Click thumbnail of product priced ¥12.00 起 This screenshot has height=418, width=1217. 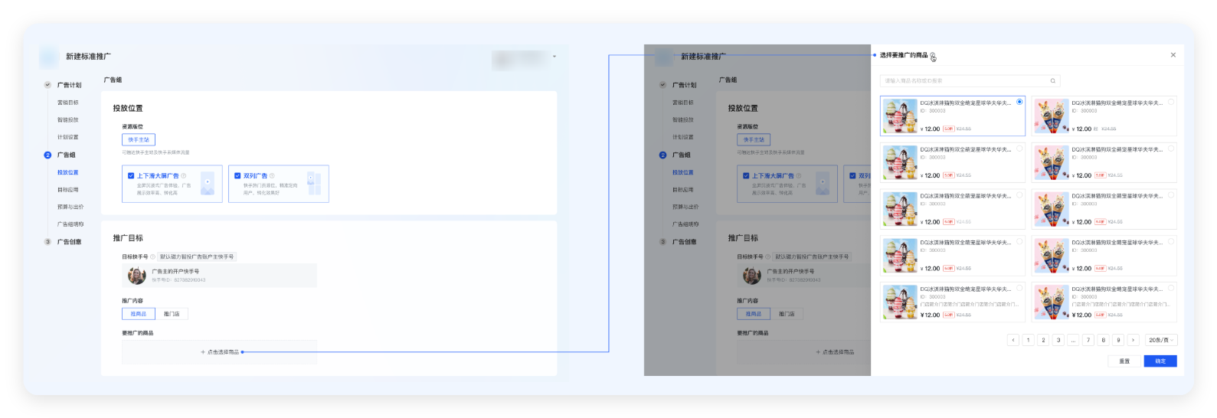pos(1052,116)
